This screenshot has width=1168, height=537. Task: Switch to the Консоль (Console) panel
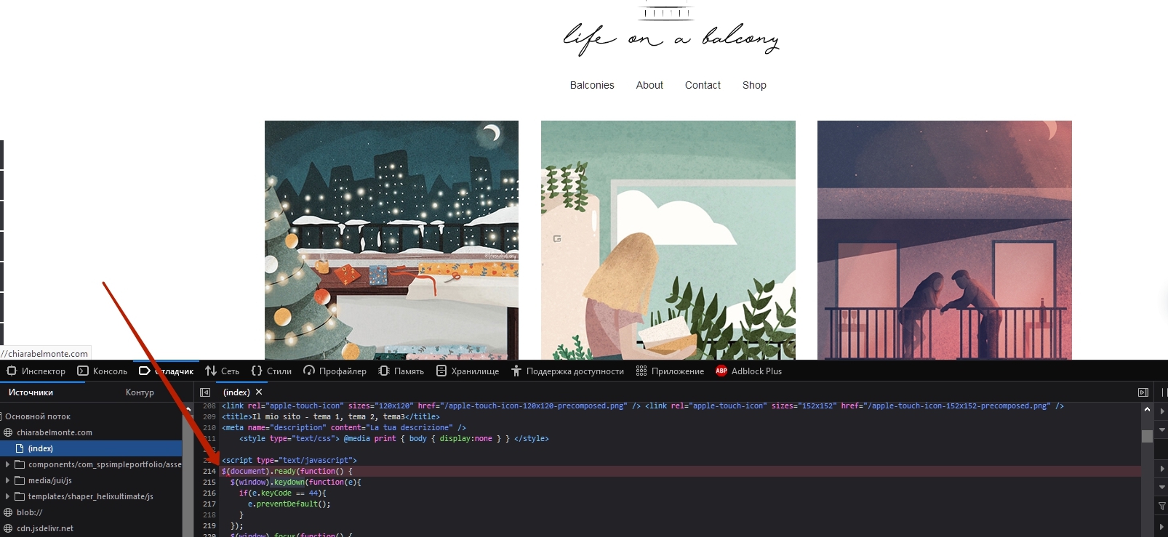[x=103, y=371]
